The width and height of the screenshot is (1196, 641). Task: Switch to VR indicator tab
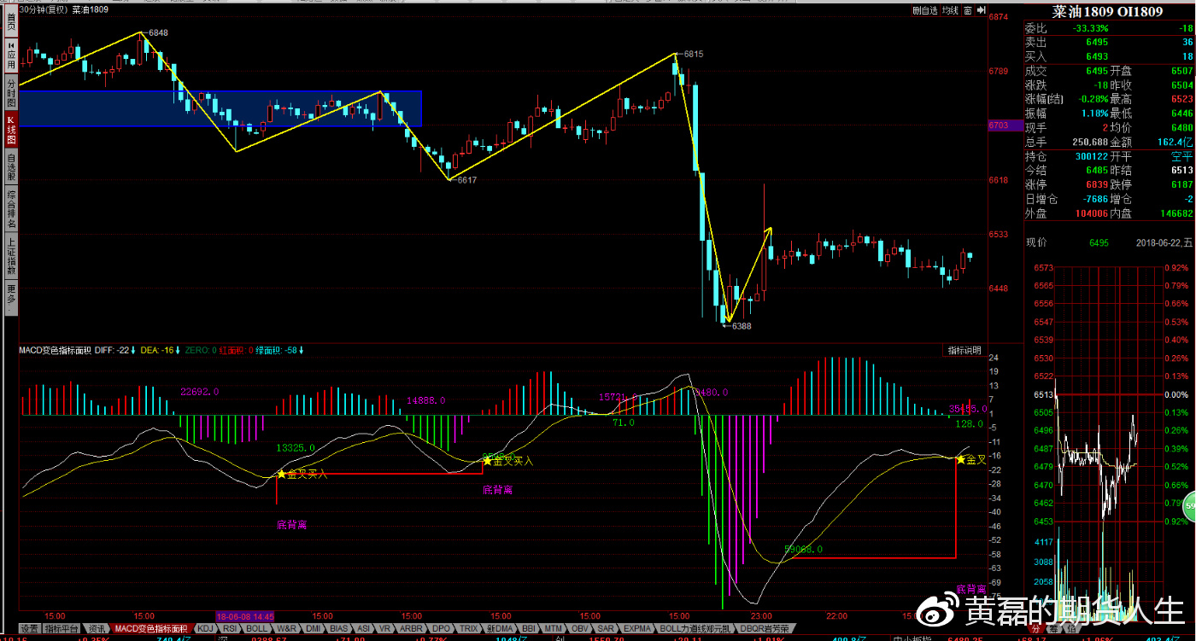click(384, 628)
